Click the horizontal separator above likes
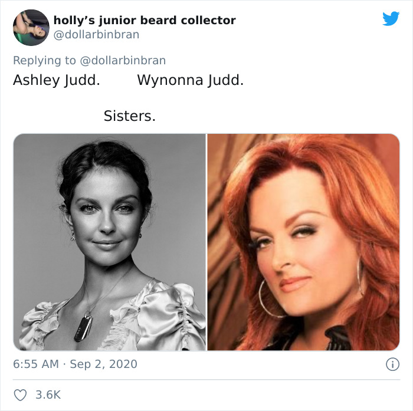The height and width of the screenshot is (411, 413). click(x=206, y=380)
